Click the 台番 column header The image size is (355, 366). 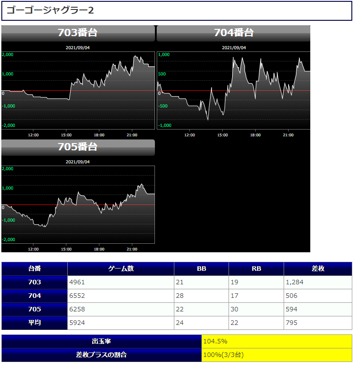tap(35, 269)
